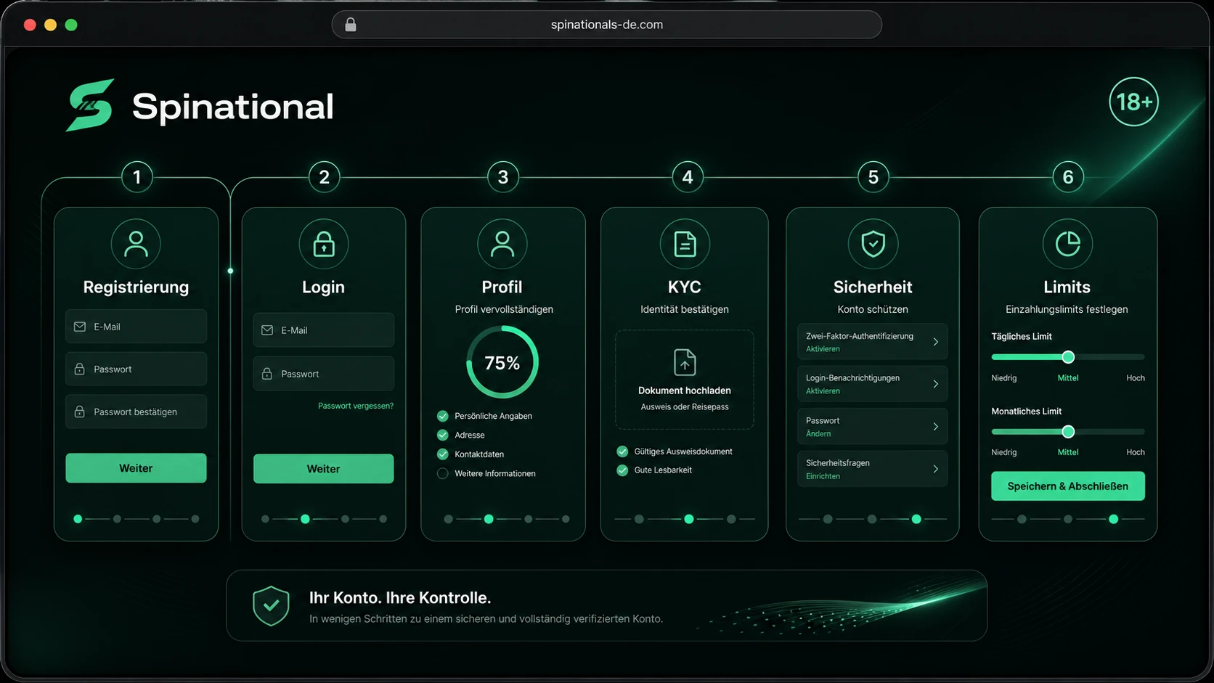Click the Spinational S logo icon
Image resolution: width=1214 pixels, height=683 pixels.
point(91,105)
